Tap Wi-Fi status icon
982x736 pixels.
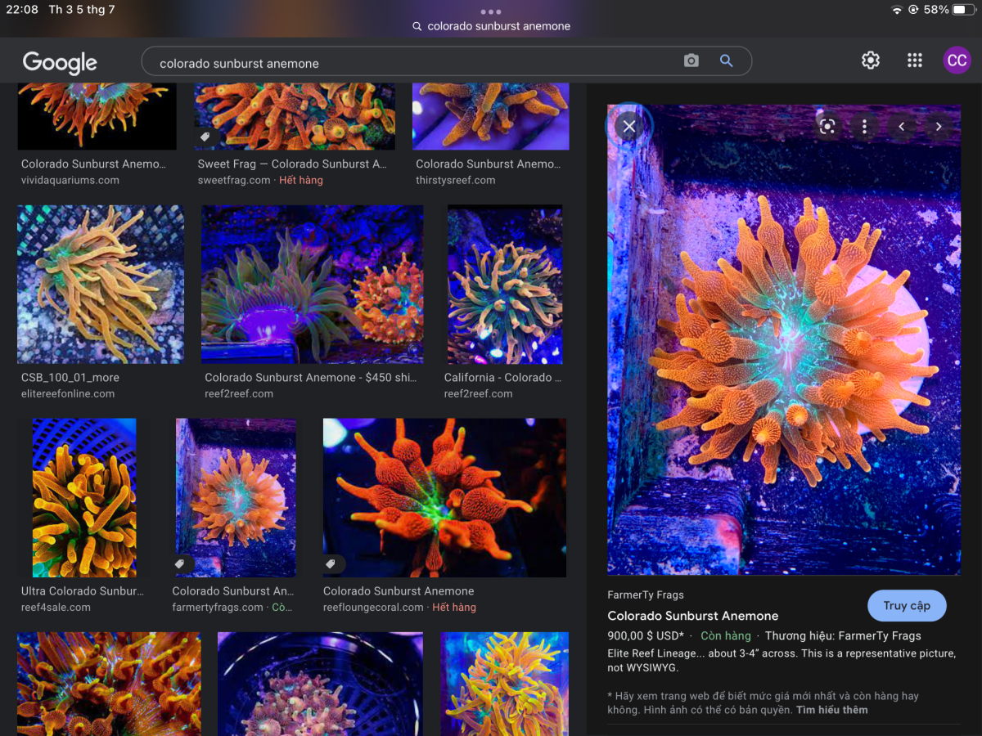(898, 10)
